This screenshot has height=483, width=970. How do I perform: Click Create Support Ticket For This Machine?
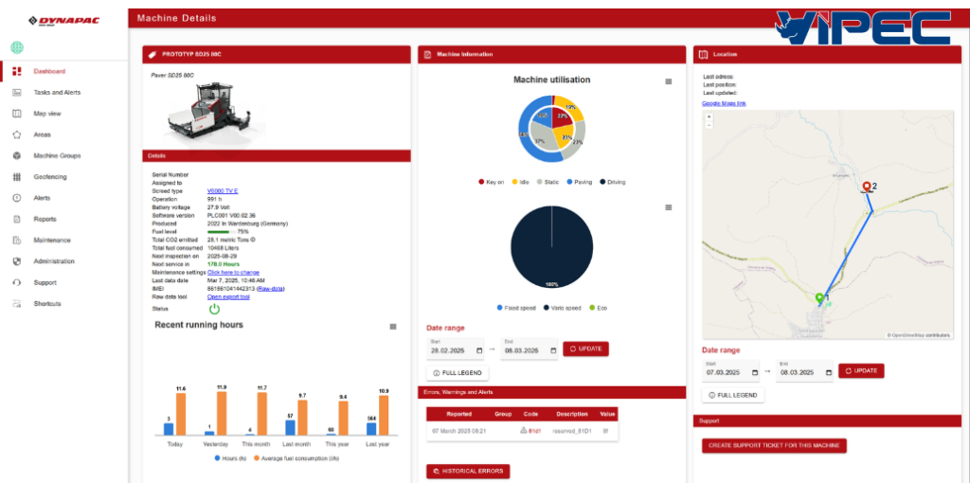[774, 446]
